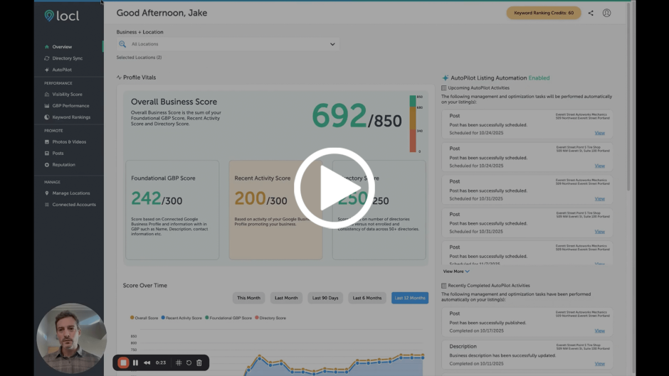This screenshot has height=376, width=669.
Task: Click the share icon in the top header
Action: (591, 13)
